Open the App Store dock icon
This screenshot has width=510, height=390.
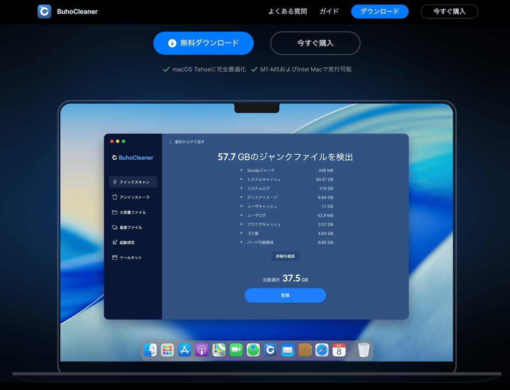tap(185, 350)
